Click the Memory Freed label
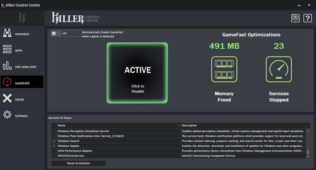This screenshot has height=170, width=316. [x=224, y=97]
